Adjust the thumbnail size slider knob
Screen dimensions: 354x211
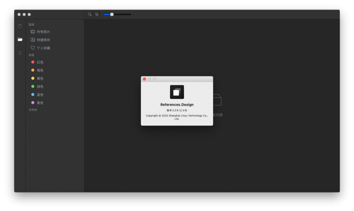pos(112,14)
